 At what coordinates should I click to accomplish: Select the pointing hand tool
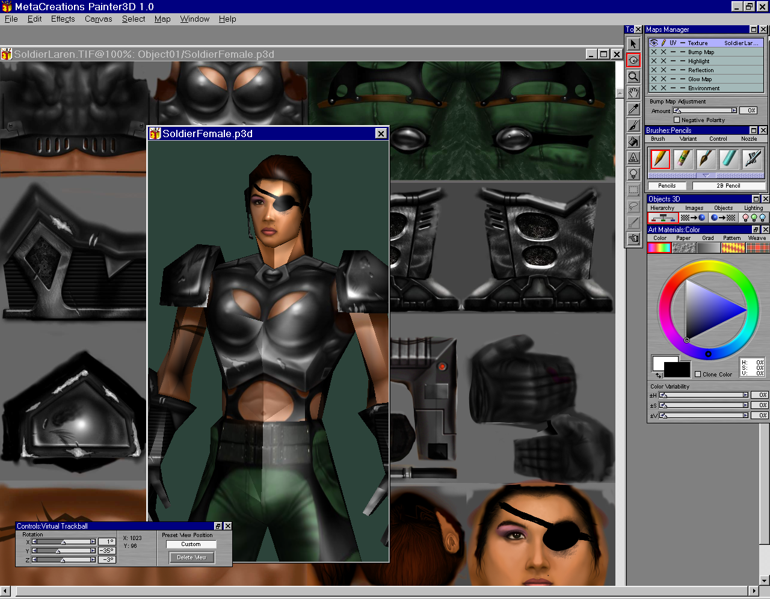pyautogui.click(x=633, y=239)
